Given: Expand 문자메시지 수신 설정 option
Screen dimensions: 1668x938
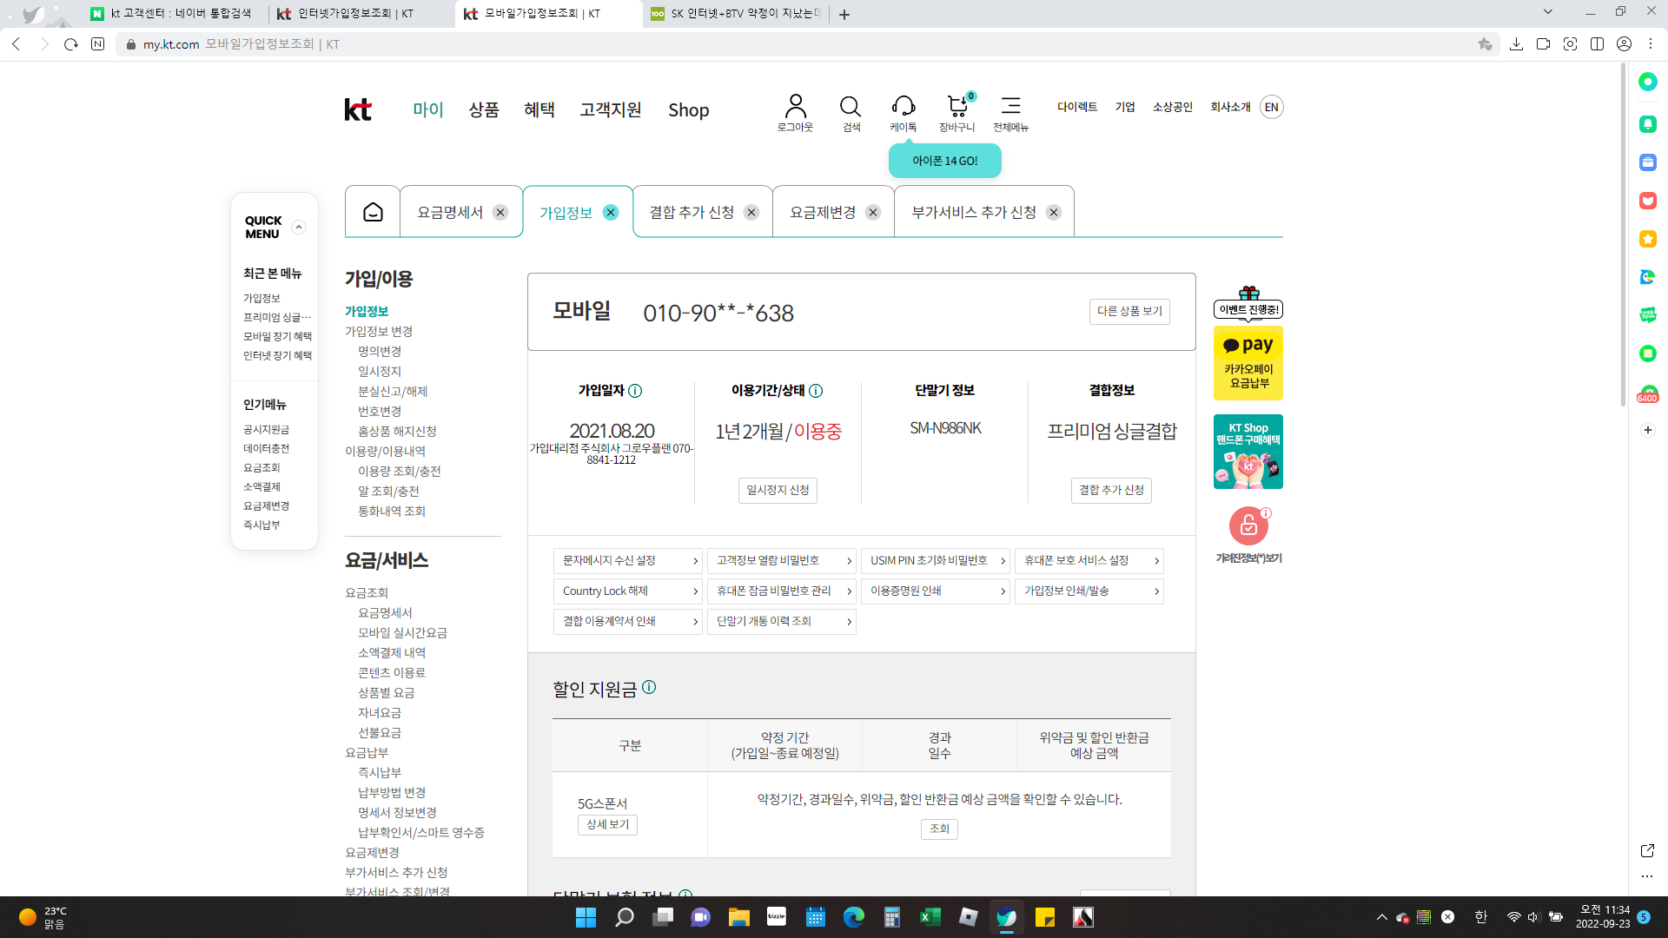Looking at the screenshot, I should tap(627, 561).
